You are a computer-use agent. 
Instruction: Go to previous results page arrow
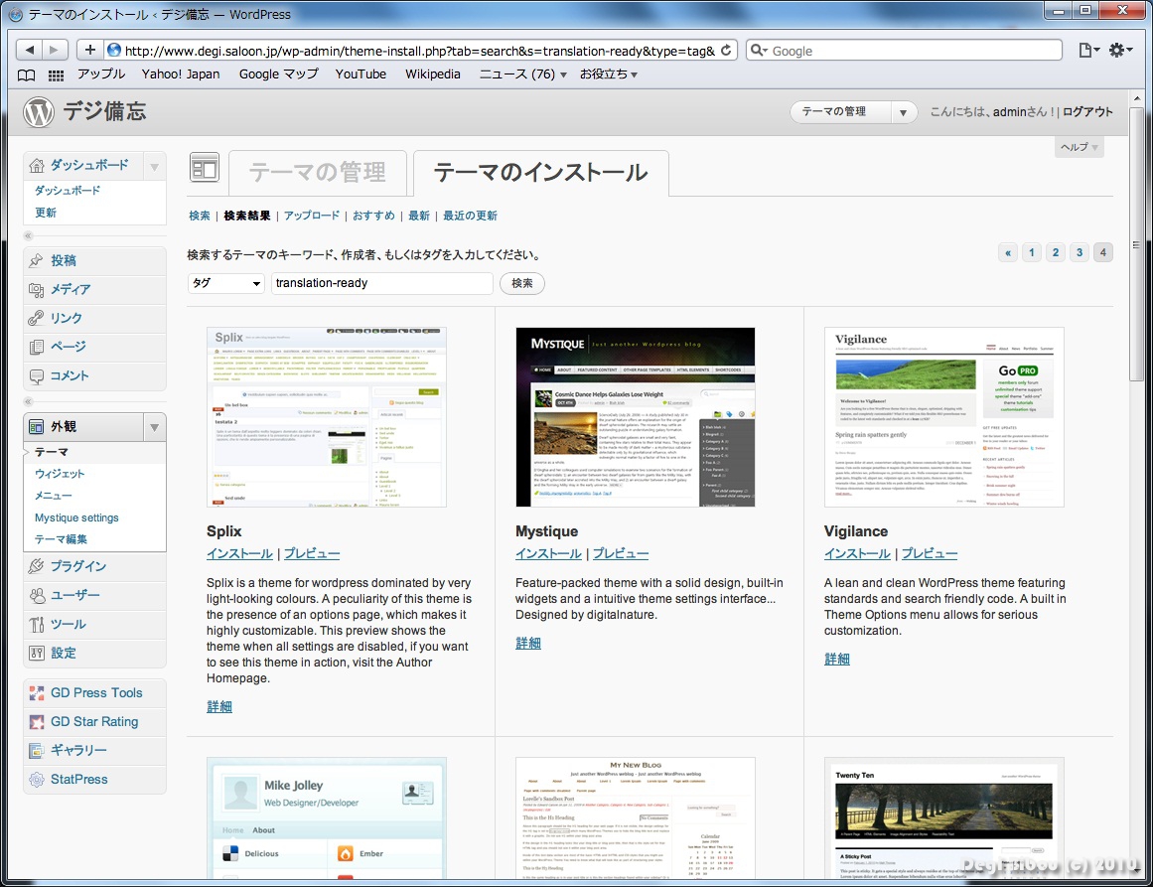[1008, 252]
